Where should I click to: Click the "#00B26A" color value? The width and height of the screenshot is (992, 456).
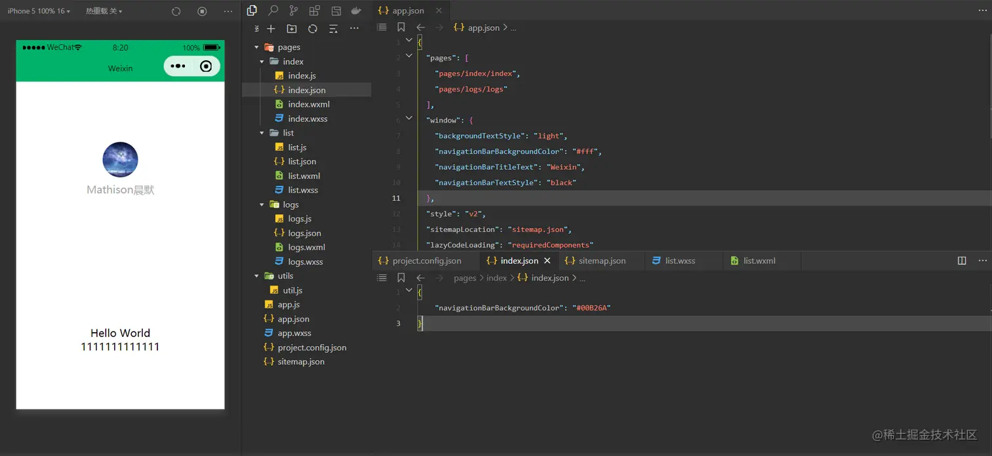click(592, 307)
